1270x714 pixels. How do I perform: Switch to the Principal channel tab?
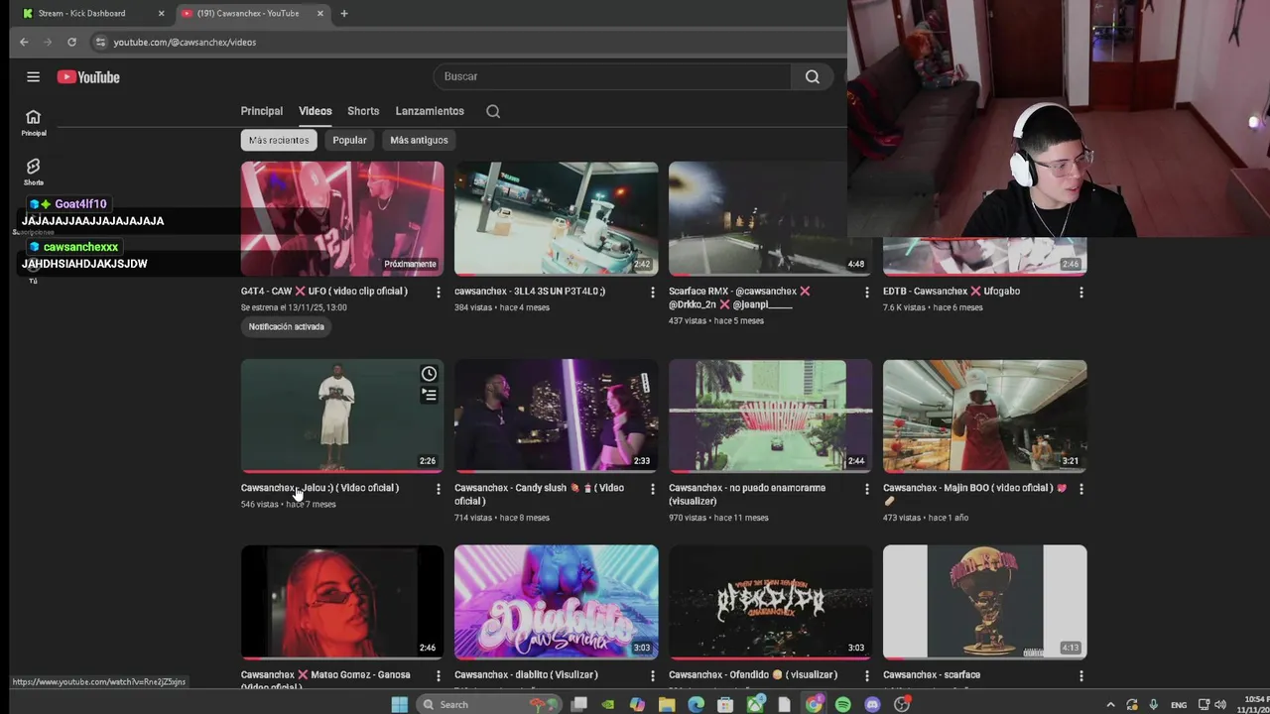click(261, 111)
